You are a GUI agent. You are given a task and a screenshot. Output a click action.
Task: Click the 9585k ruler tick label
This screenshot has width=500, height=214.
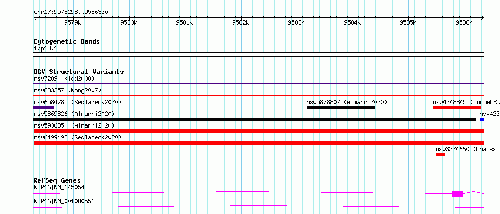(x=408, y=22)
